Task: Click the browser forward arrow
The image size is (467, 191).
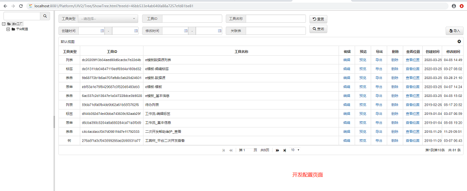Action: 13,6
